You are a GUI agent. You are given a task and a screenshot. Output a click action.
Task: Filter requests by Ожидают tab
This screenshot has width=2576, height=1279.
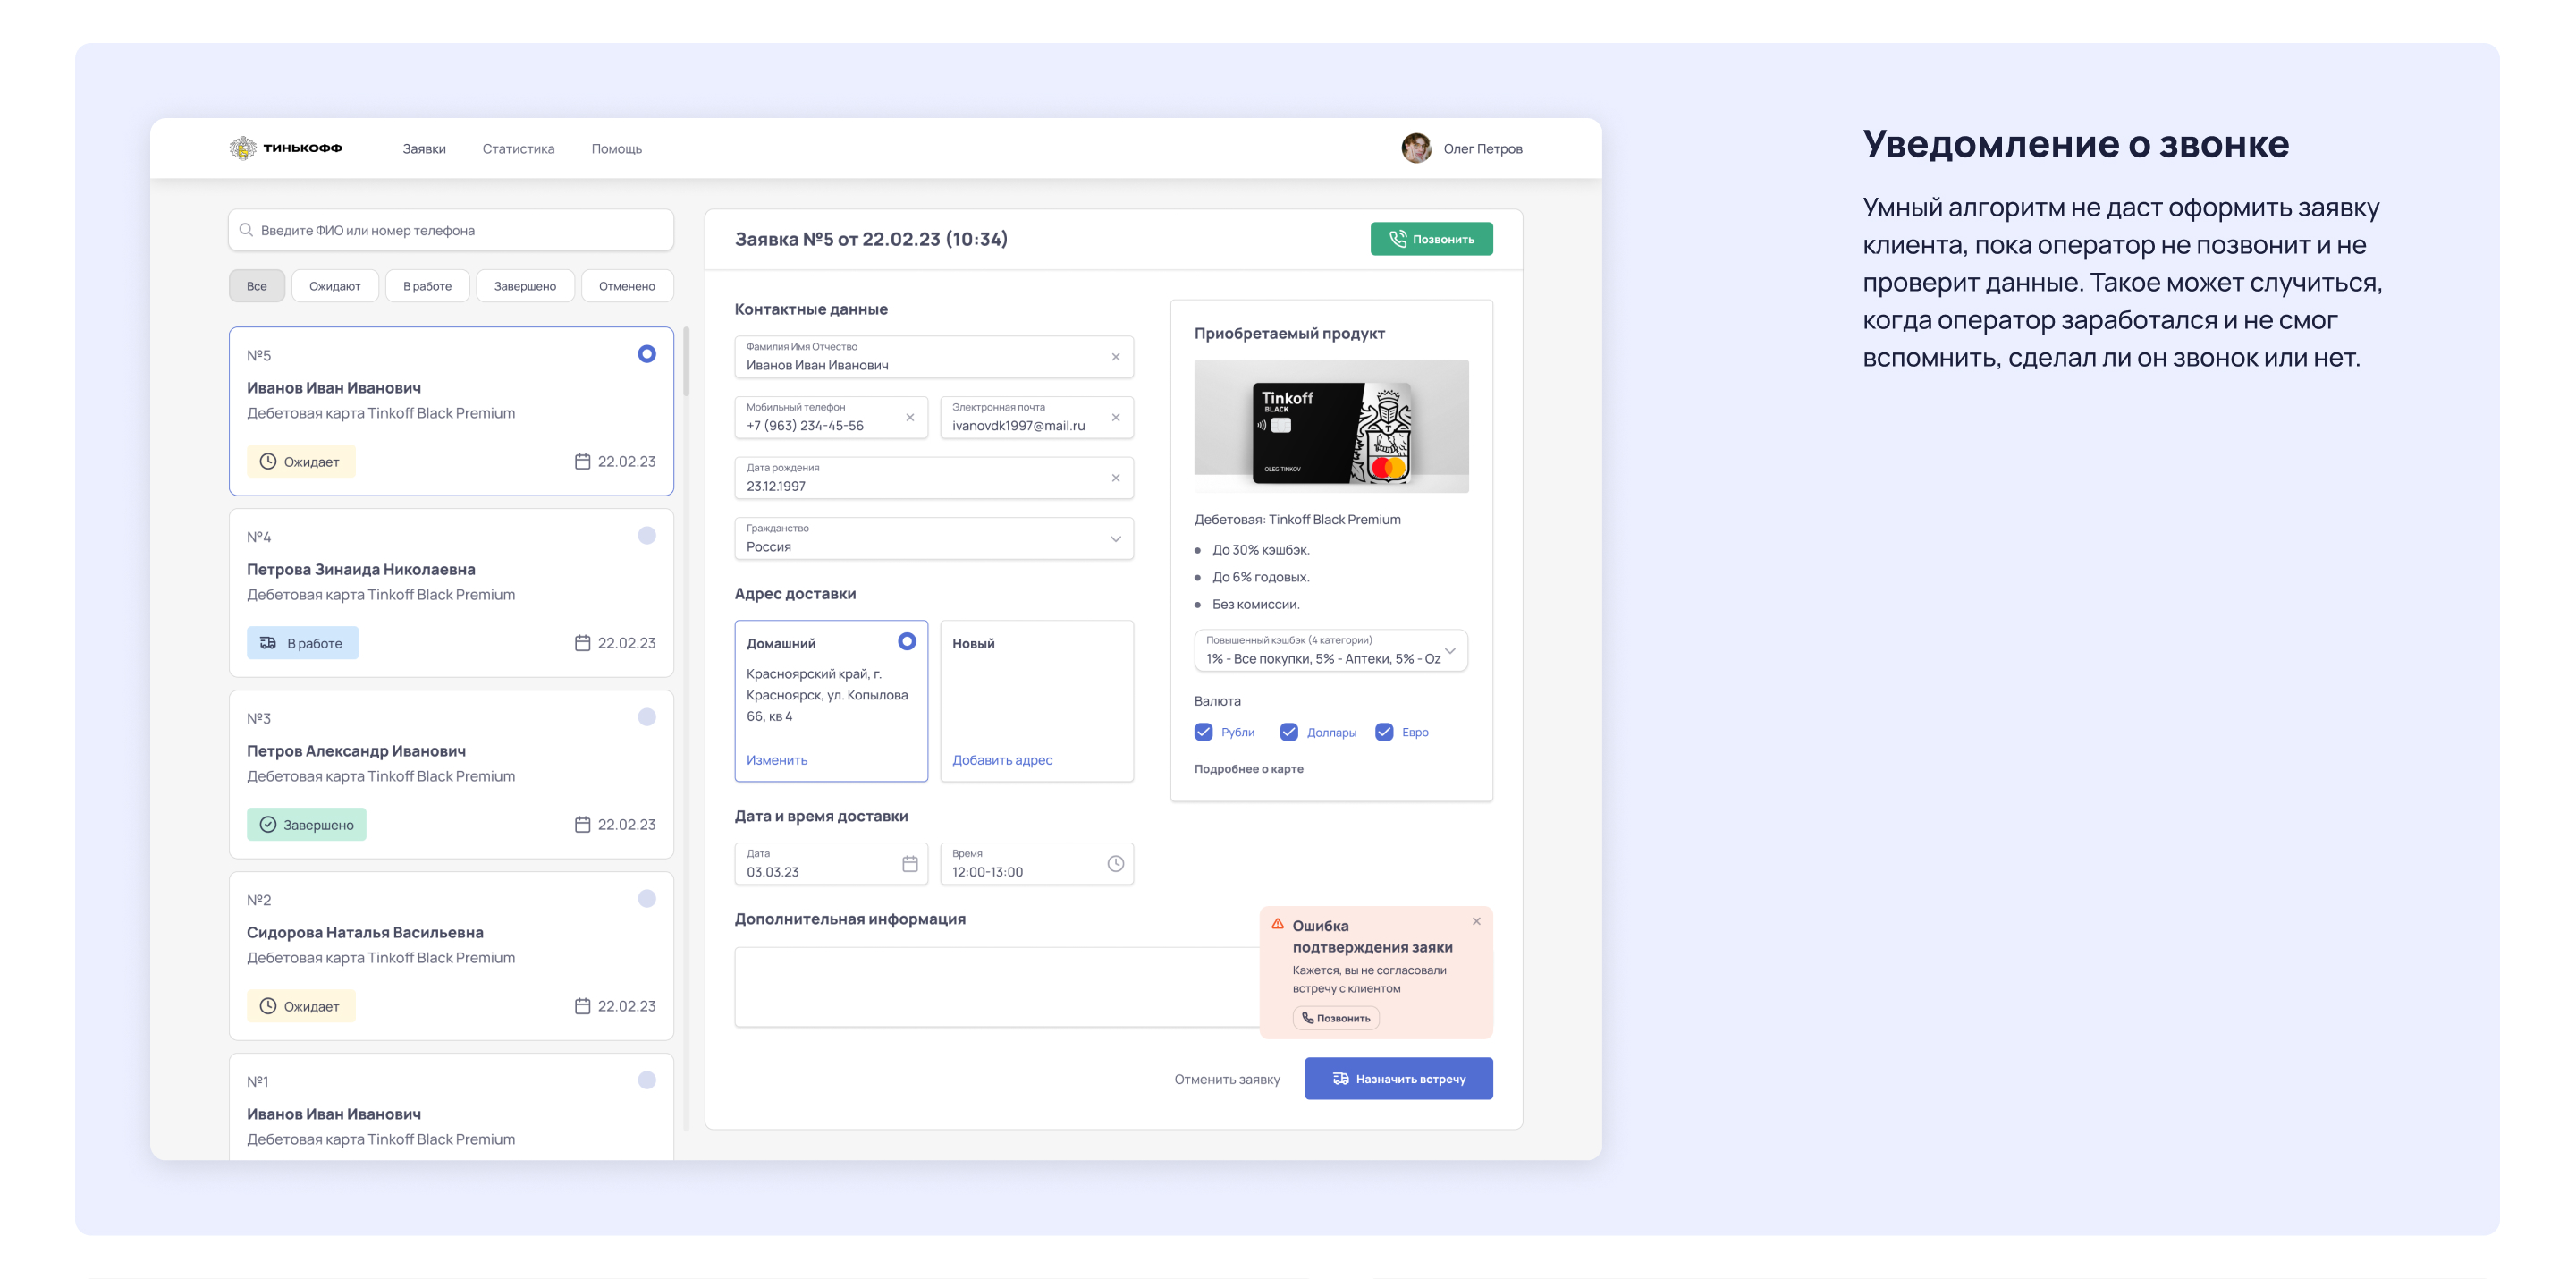[334, 286]
